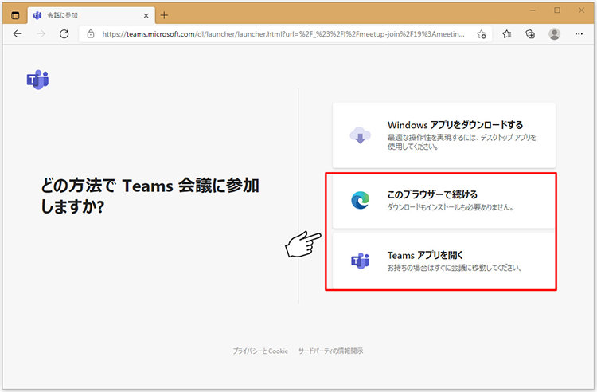Open the Collections icon
Viewport: 597px width, 392px height.
(530, 34)
